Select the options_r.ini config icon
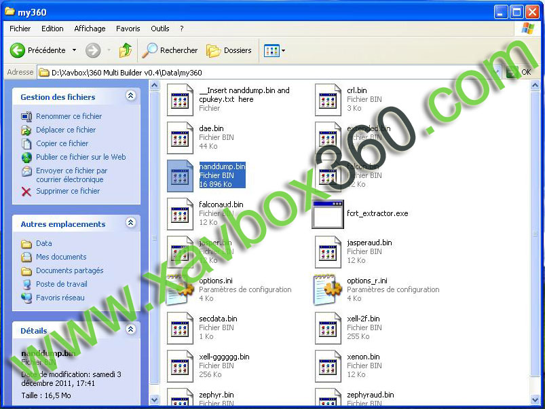The image size is (545, 409). [328, 289]
